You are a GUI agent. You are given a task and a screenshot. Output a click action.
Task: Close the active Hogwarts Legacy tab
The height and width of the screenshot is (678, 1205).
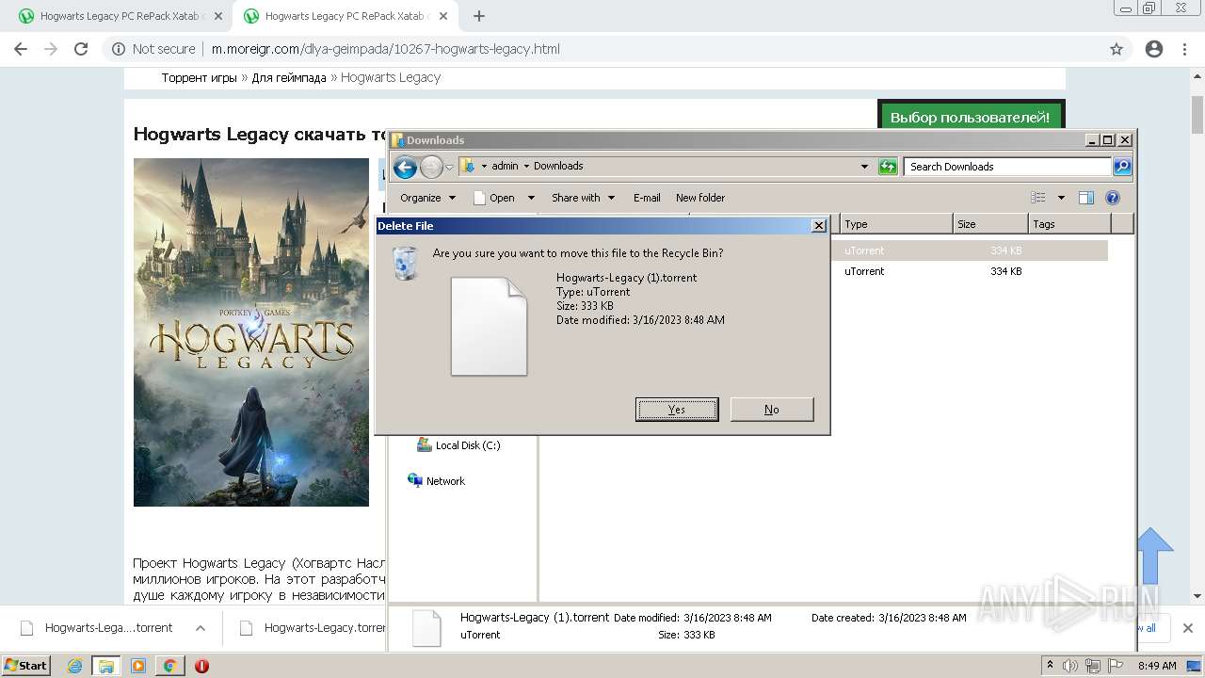[442, 16]
